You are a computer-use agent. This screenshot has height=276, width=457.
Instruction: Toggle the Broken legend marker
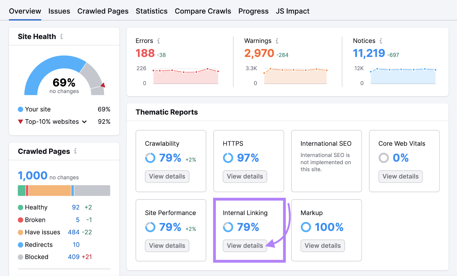pos(20,220)
